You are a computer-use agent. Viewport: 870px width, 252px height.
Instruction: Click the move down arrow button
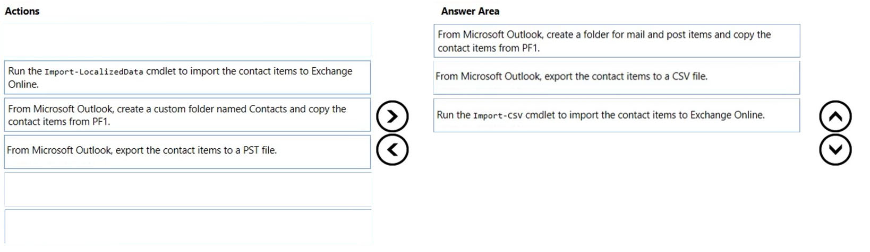835,149
